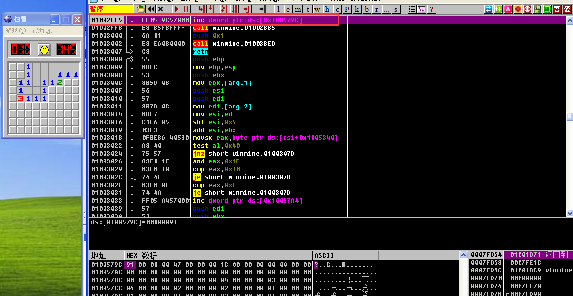Click the blue swap-arrows plugin icon
The width and height of the screenshot is (573, 296).
point(488,9)
